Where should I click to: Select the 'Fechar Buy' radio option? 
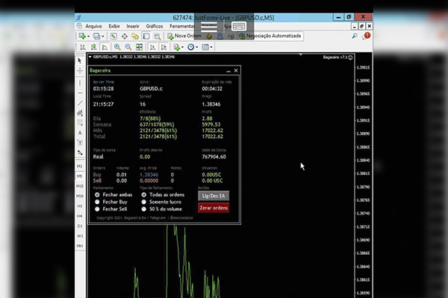97,202
